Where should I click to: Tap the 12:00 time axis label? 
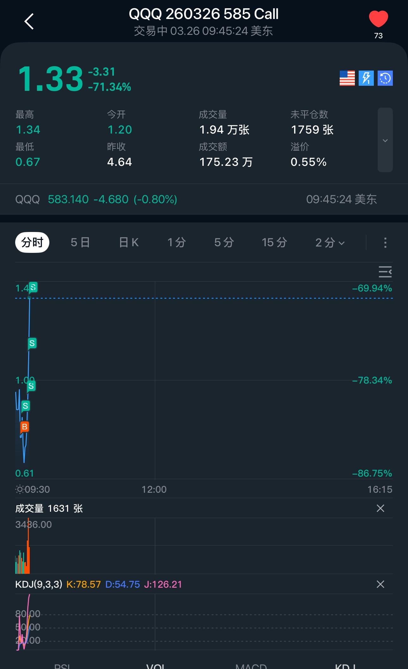point(154,490)
